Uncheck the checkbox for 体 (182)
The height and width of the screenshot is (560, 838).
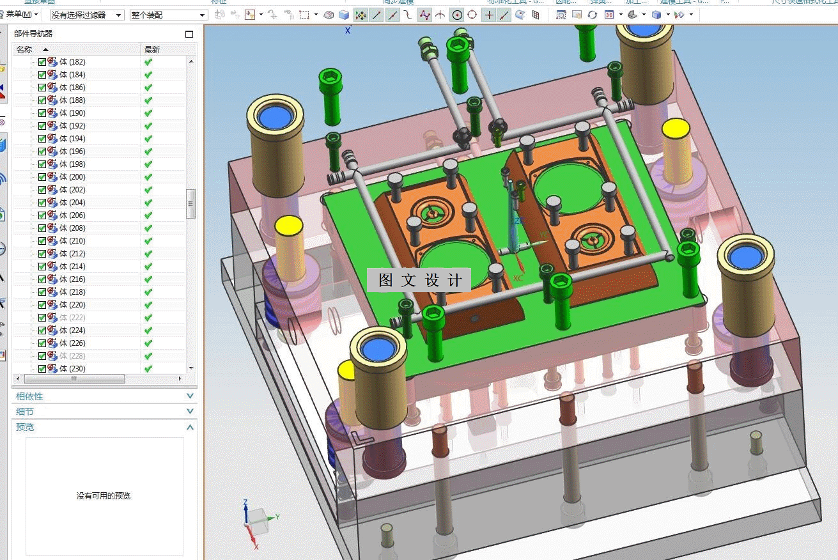tap(42, 62)
